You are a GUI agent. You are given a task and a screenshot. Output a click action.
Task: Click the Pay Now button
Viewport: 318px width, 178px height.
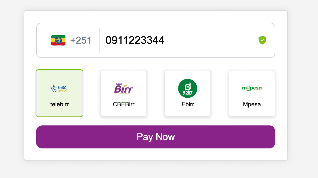tap(155, 137)
